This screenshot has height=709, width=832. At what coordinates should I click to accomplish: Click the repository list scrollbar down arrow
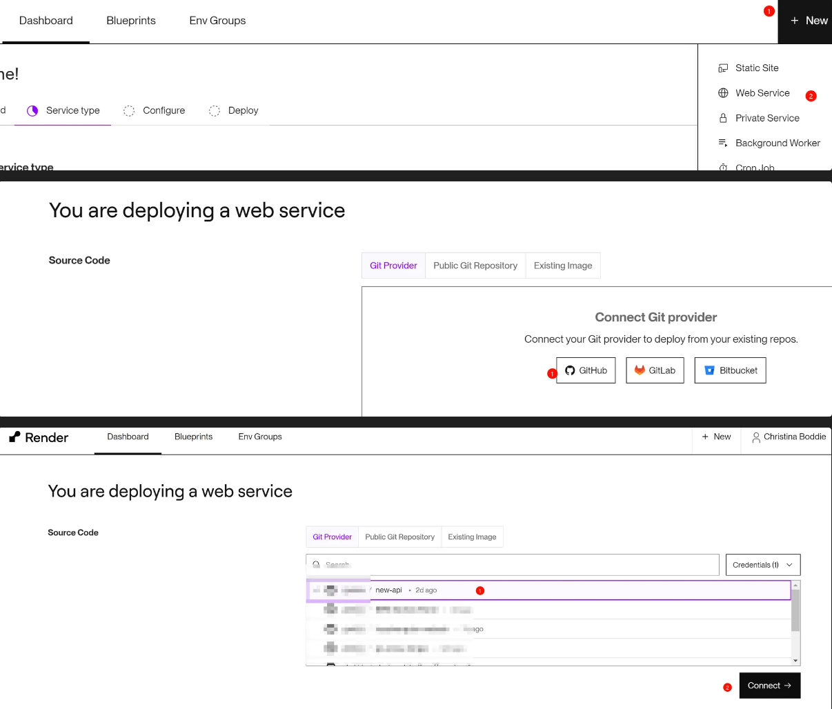click(x=795, y=661)
